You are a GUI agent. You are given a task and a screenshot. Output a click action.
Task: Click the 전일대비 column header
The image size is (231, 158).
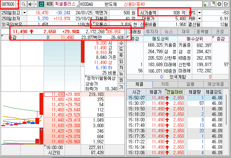point(175,92)
